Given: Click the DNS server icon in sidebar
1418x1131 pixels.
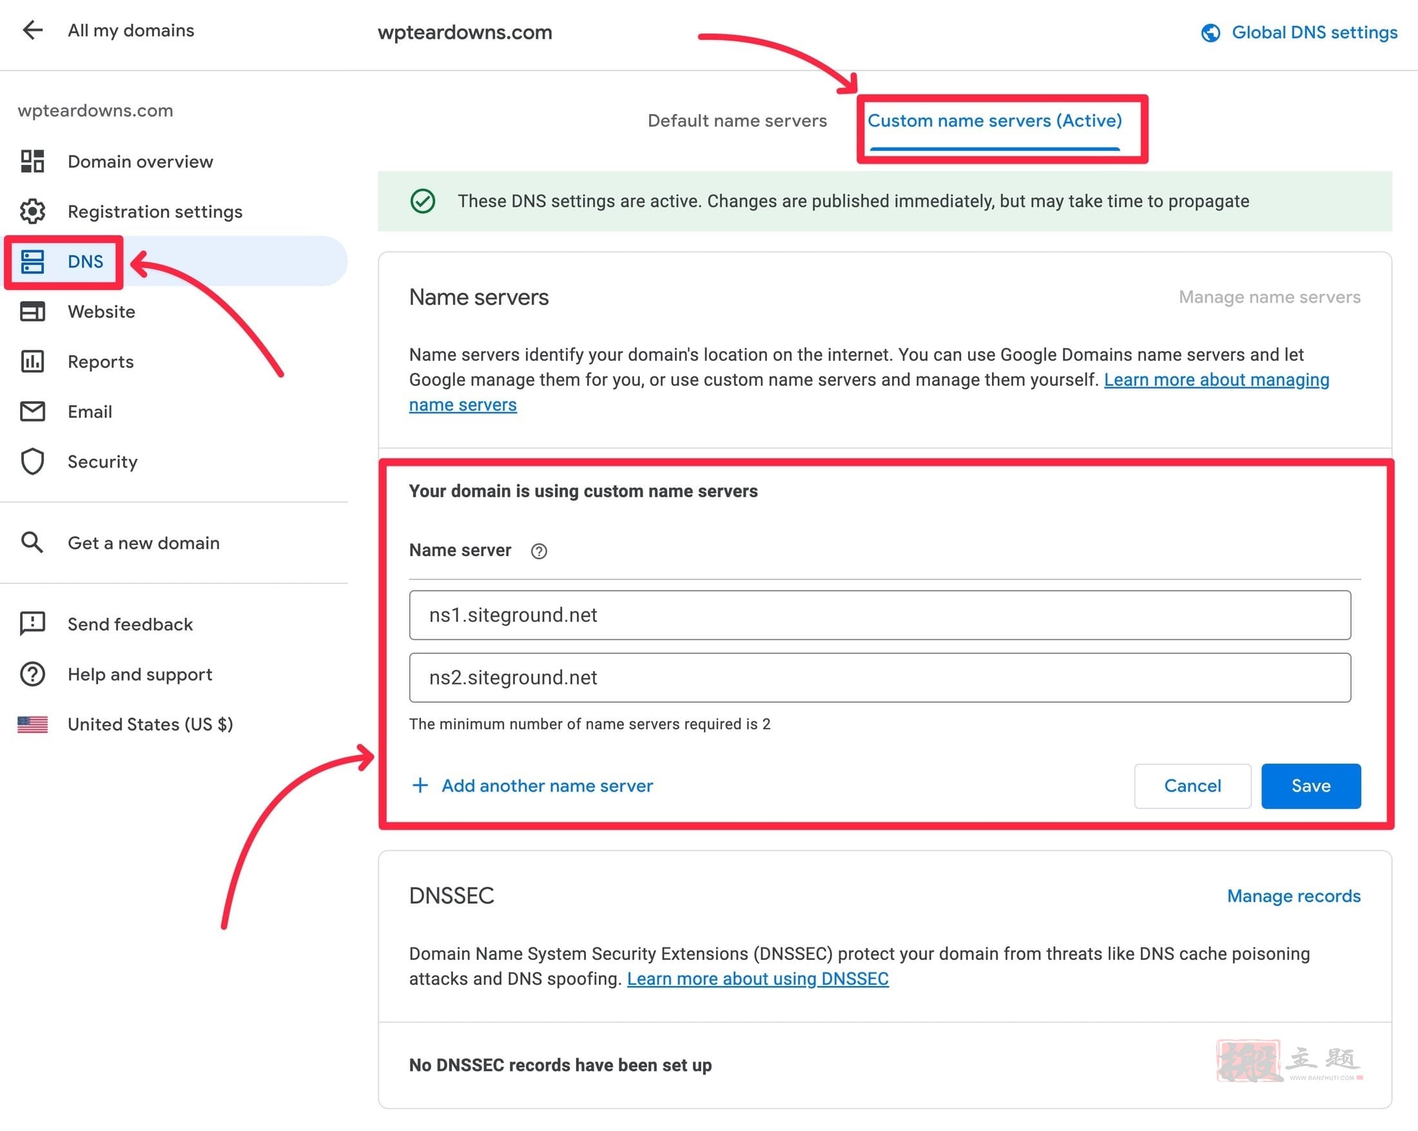Looking at the screenshot, I should pyautogui.click(x=32, y=261).
